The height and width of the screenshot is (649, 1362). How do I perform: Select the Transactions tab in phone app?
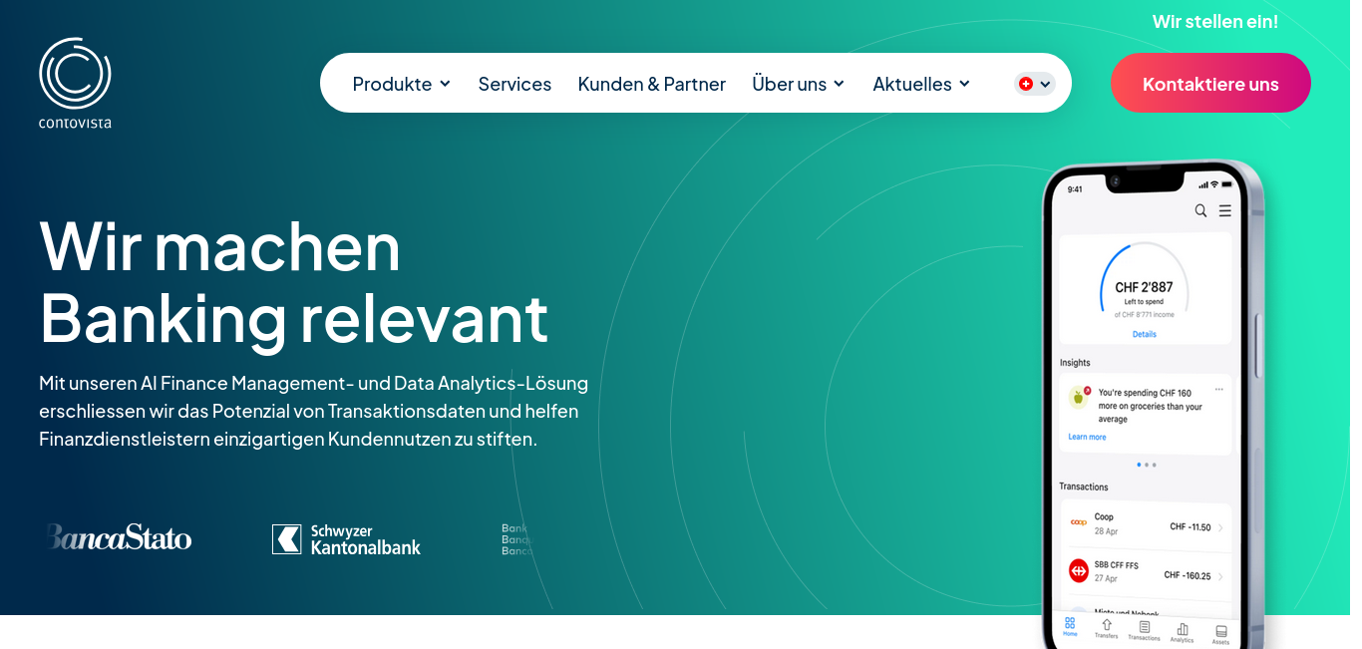coord(1144,630)
